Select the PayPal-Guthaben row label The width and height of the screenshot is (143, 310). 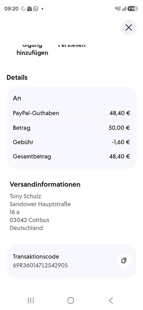coord(36,113)
